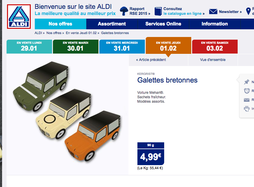Go to Article précédent
Viewport: 254px width, 187px height.
151,60
